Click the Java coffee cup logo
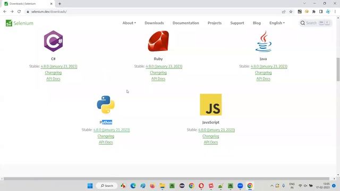This screenshot has width=340, height=191. coord(263,41)
